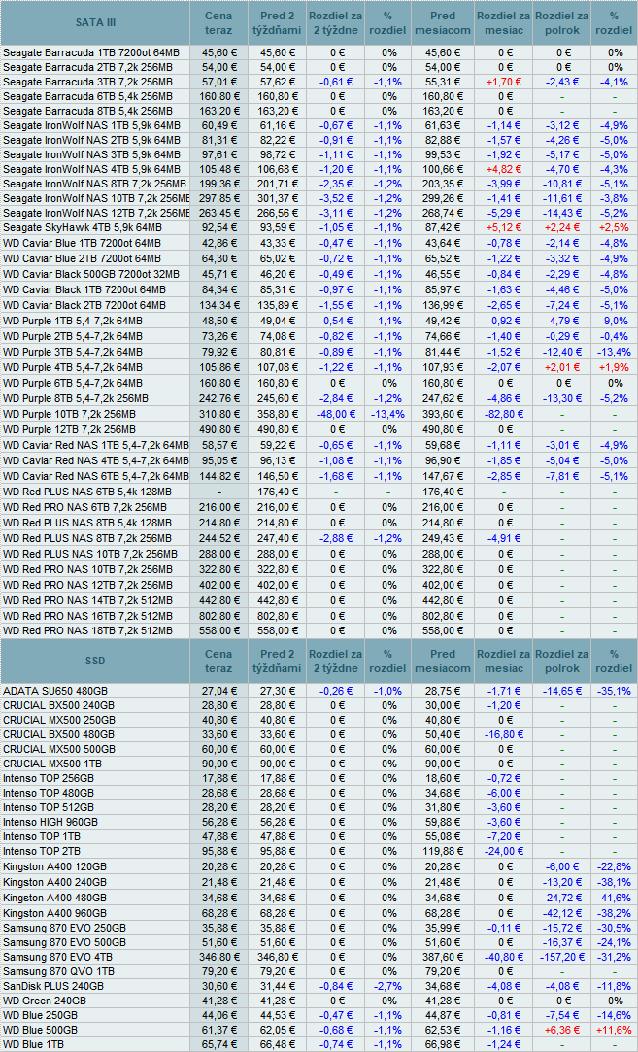Screen dimensions: 638x1052
Task: Select "Samsung 870 QVO 1TB" product name
Action: [x=58, y=971]
